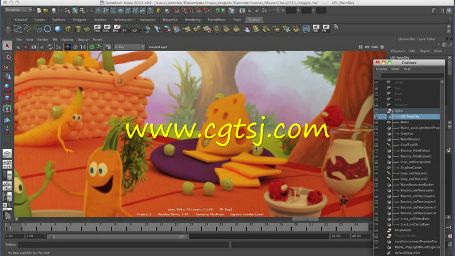Image resolution: width=455 pixels, height=256 pixels.
Task: Click the Render Region icon with red frame
Action: (26, 47)
